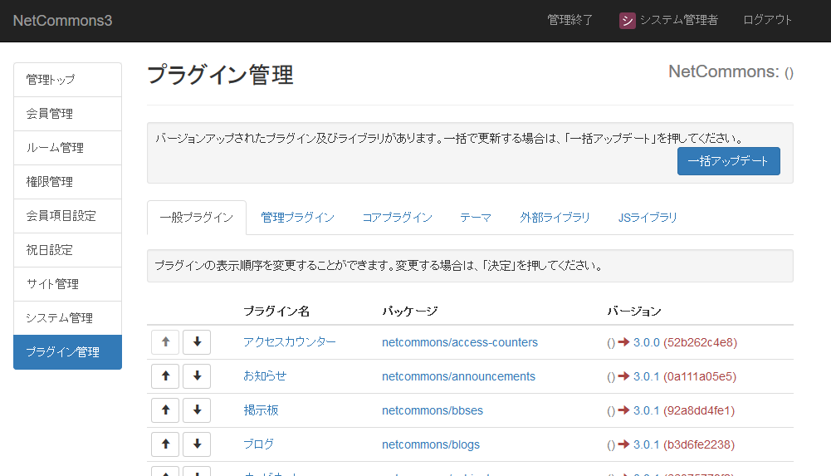Click the パッケージ column header
The image size is (831, 476).
pyautogui.click(x=409, y=312)
